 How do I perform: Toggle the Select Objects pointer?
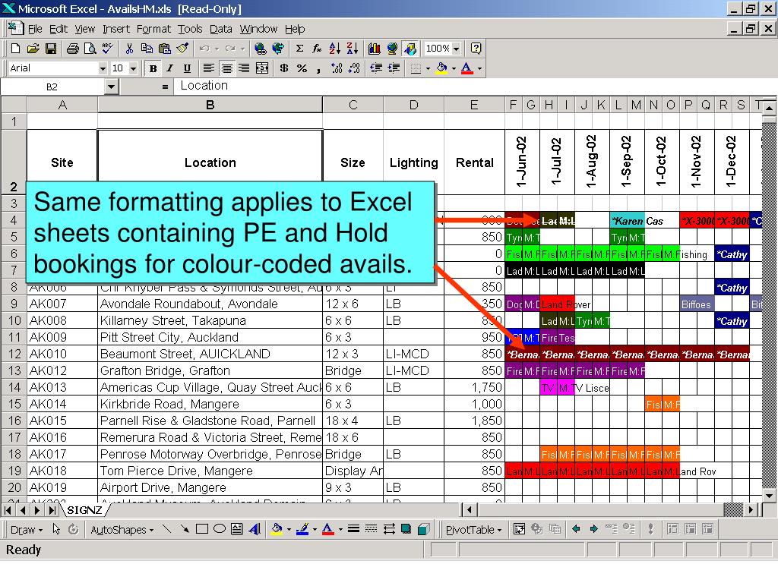[x=56, y=529]
